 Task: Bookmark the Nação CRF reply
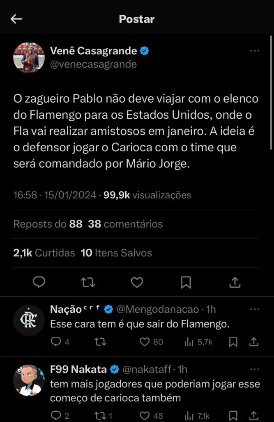pyautogui.click(x=233, y=342)
